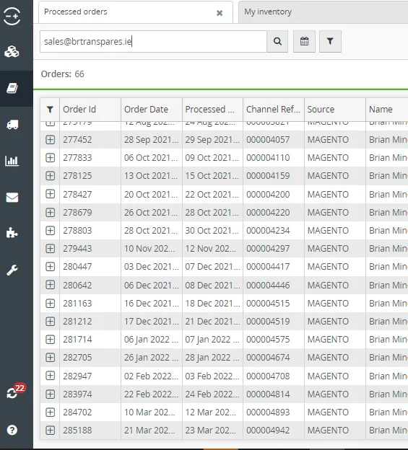
Task: Open the filter funnel next to calendar
Action: [330, 41]
